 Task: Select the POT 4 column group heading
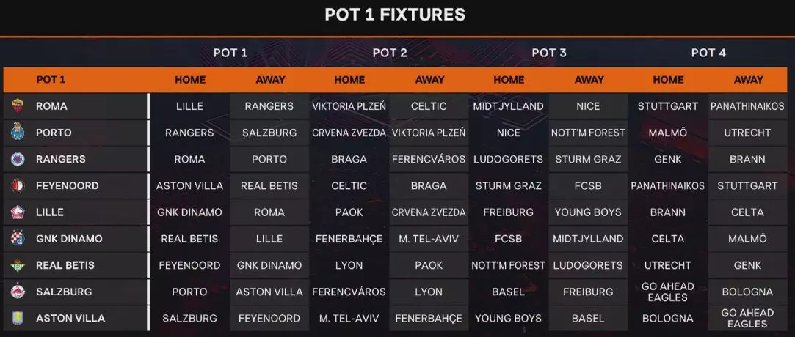[708, 53]
